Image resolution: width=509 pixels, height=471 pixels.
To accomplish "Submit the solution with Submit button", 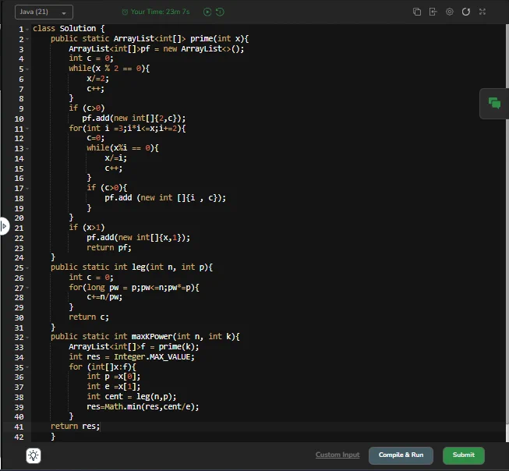I will click(x=464, y=455).
